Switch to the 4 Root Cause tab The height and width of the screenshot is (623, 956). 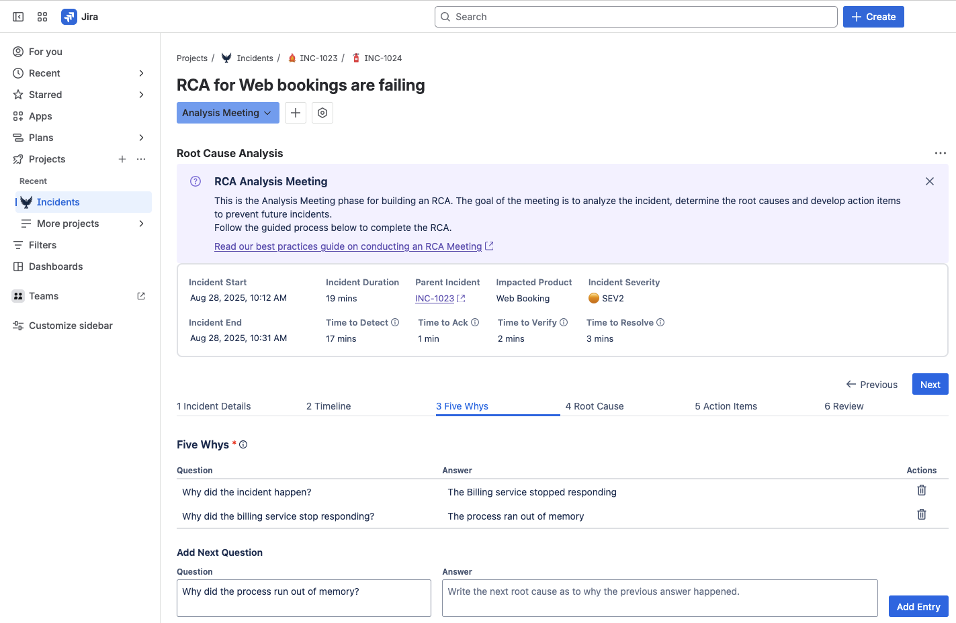pos(594,406)
